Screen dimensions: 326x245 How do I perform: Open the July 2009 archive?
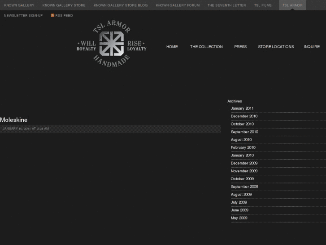point(239,202)
